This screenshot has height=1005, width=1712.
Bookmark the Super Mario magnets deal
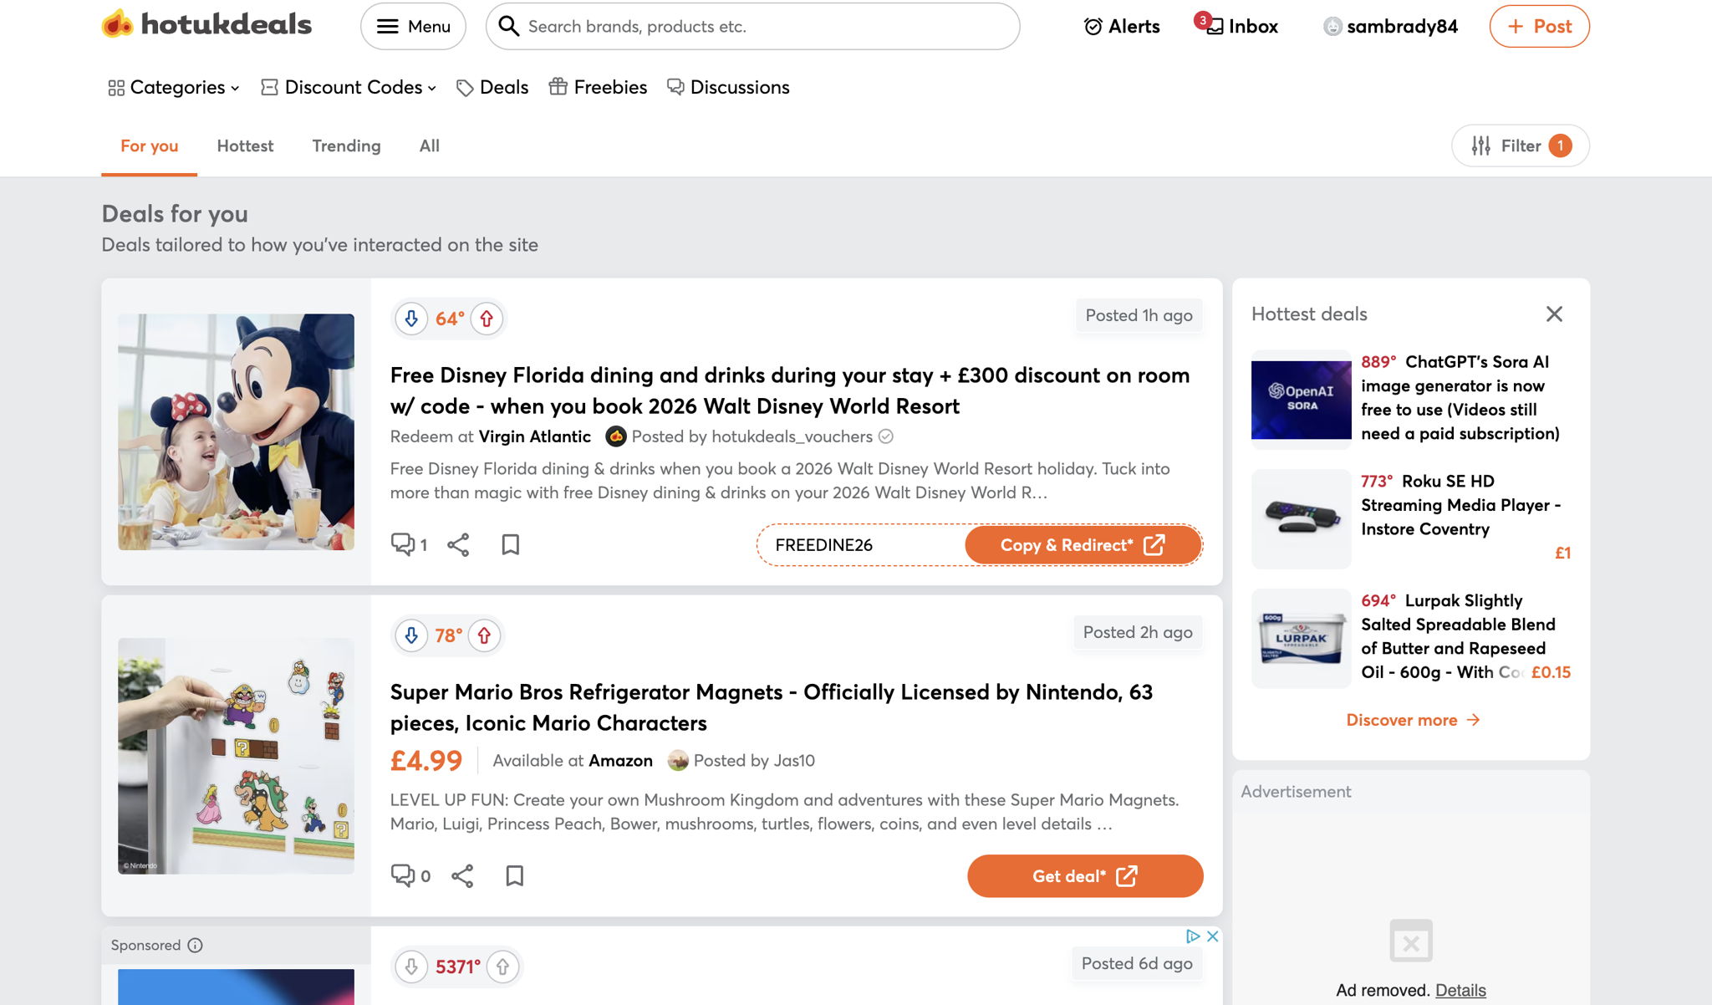[515, 875]
